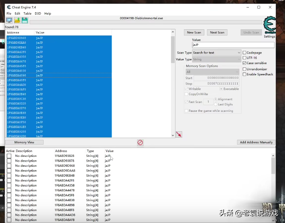The width and height of the screenshot is (285, 223).
Task: Open the Table menu
Action: [27, 14]
